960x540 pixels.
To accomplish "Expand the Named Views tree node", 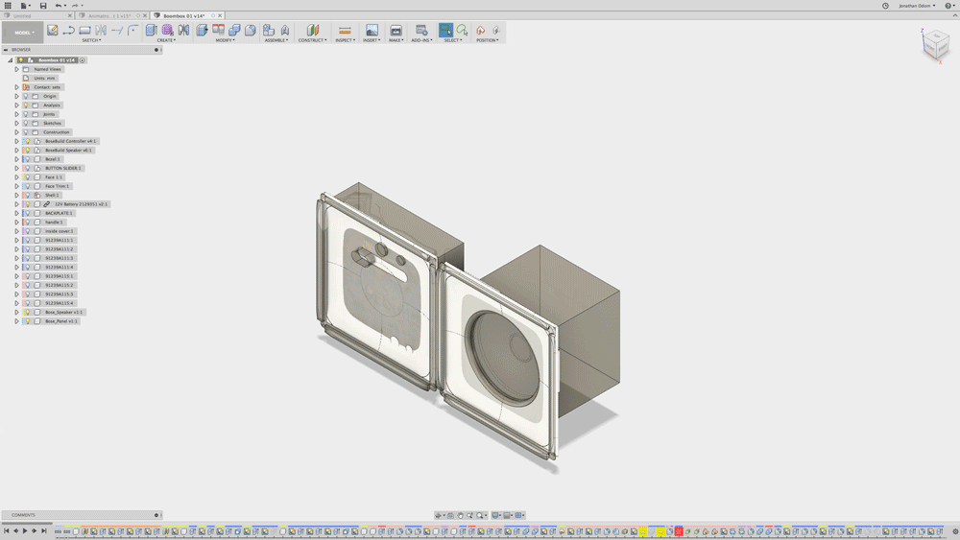I will pyautogui.click(x=16, y=69).
